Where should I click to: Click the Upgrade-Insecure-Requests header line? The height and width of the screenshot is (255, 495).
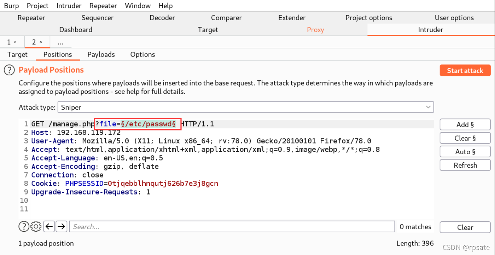(91, 192)
